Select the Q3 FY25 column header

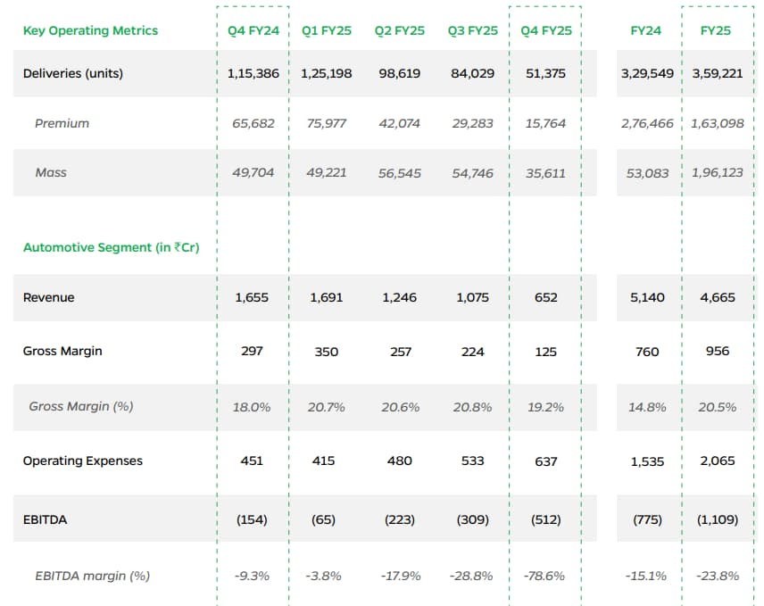tap(472, 30)
